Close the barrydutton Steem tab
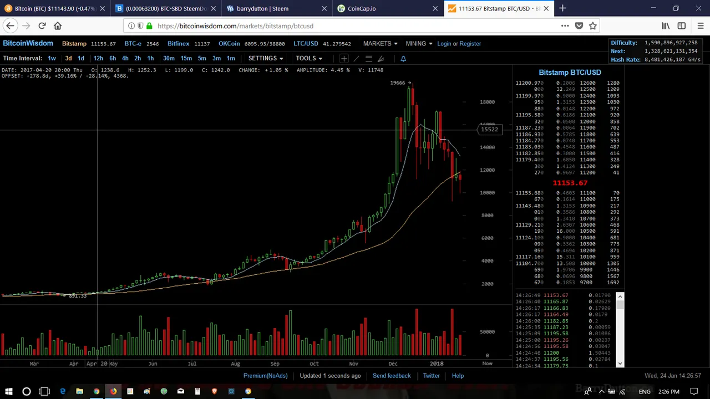The width and height of the screenshot is (710, 399). (x=324, y=8)
